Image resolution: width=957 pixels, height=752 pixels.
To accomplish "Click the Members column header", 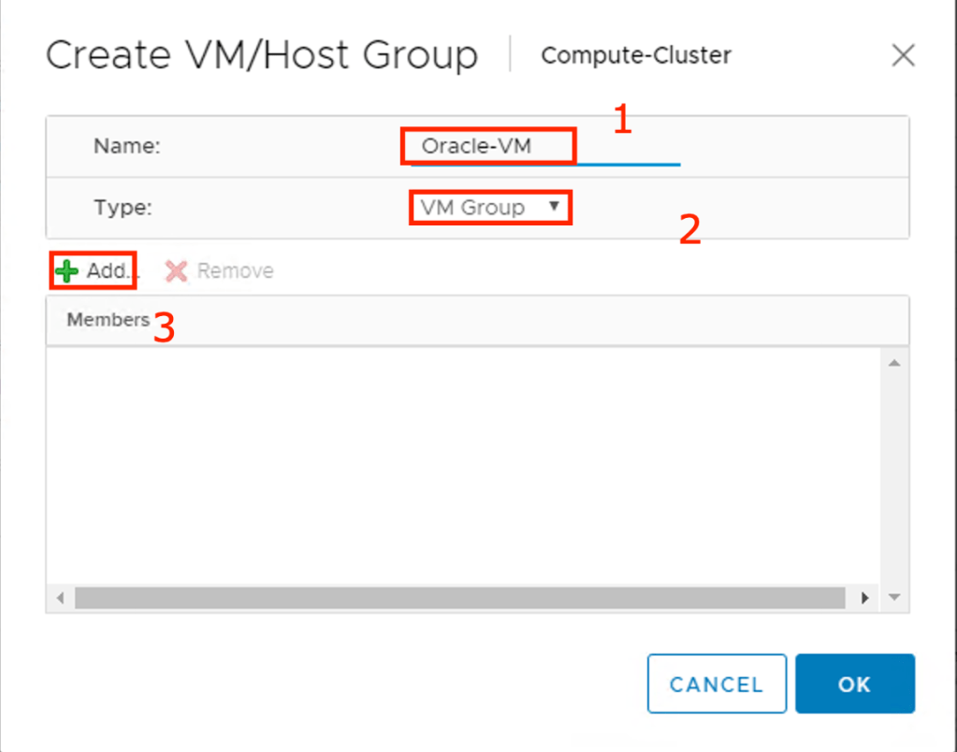I will [x=108, y=320].
